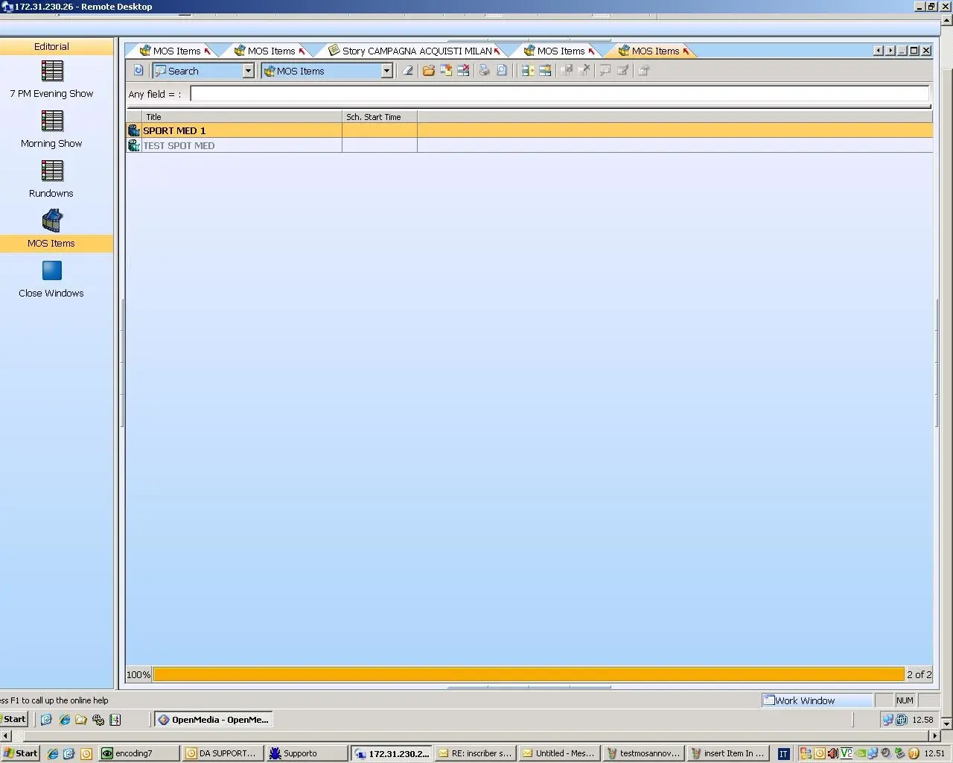This screenshot has width=953, height=763.
Task: Expand the MOS Items template dropdown
Action: (x=386, y=71)
